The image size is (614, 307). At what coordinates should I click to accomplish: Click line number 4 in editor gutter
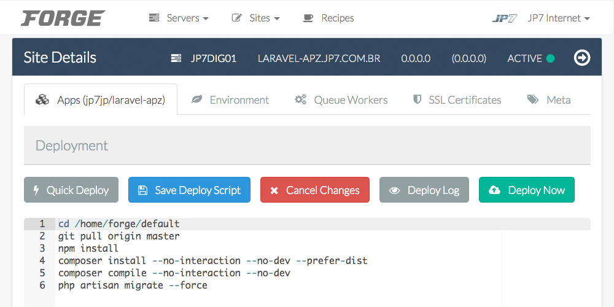point(42,260)
